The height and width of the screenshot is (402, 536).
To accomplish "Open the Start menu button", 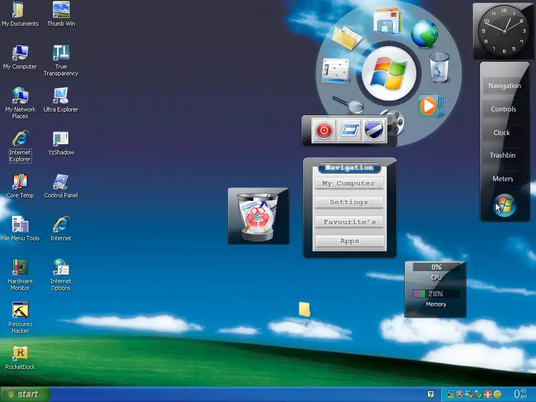I will 25,394.
